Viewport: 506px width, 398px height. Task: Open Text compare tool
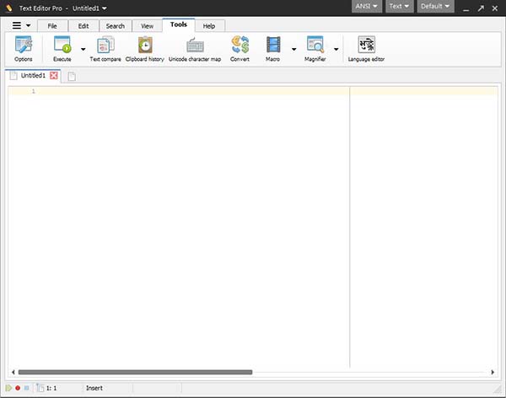coord(105,47)
